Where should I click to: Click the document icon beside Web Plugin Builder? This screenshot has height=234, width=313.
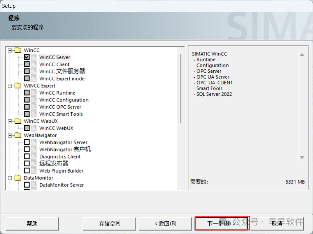[x=34, y=171]
